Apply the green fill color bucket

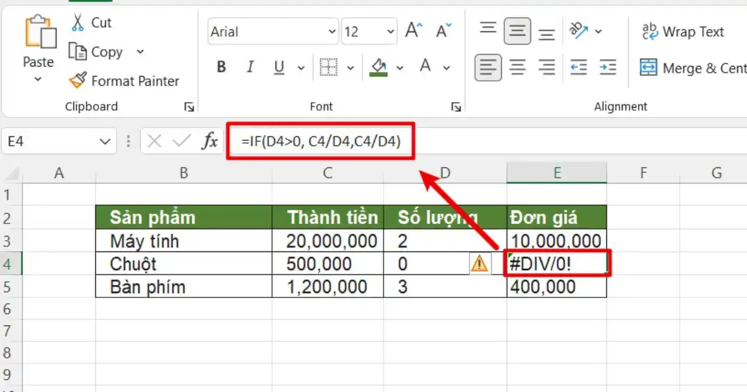click(378, 67)
